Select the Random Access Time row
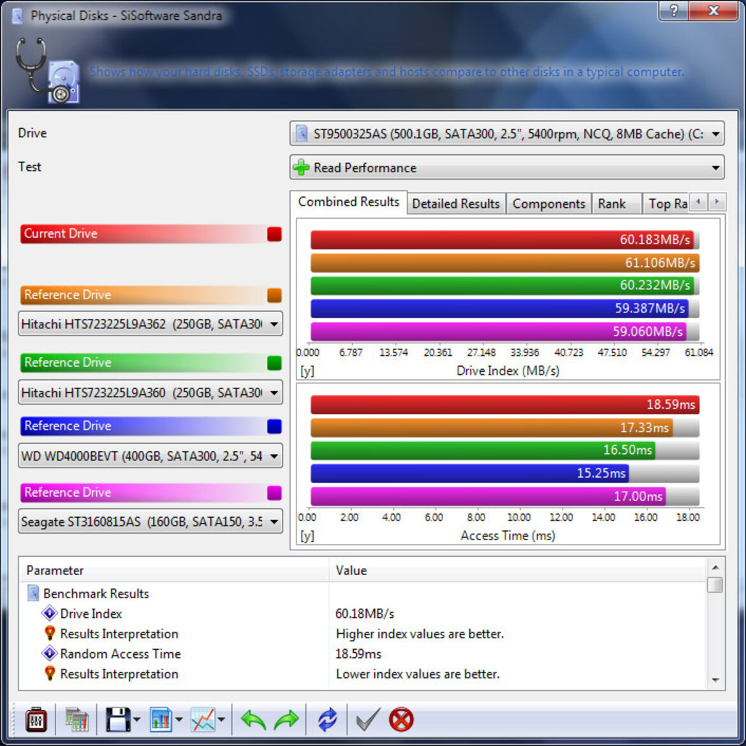 (x=363, y=653)
